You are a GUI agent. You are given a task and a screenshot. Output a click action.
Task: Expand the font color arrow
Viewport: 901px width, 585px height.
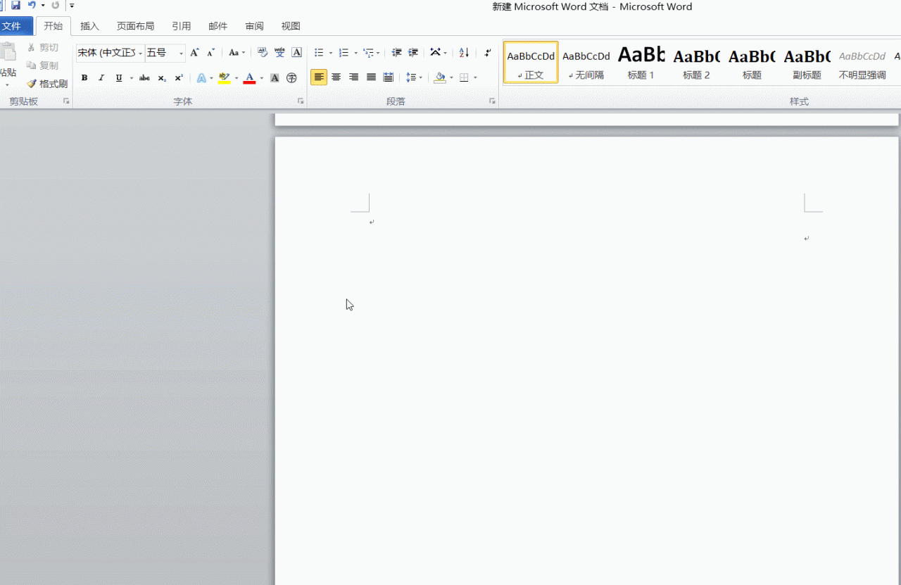click(x=261, y=78)
